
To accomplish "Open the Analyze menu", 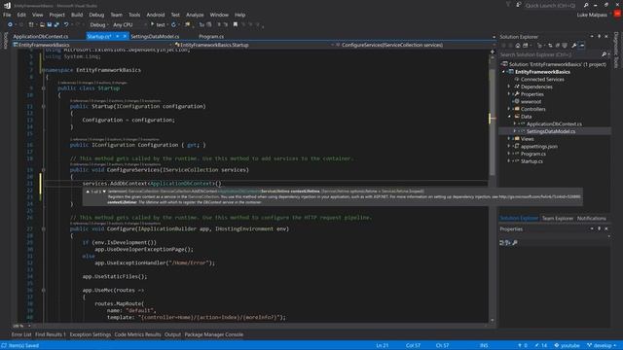I will [195, 15].
